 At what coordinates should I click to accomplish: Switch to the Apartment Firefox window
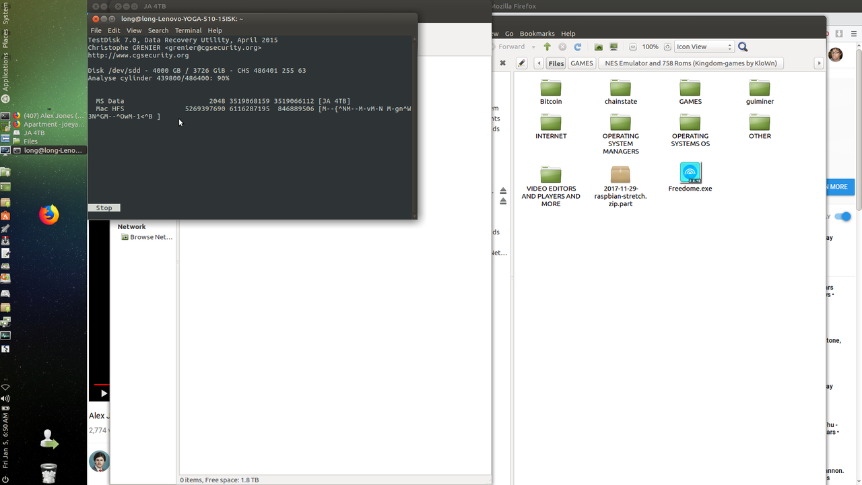48,125
